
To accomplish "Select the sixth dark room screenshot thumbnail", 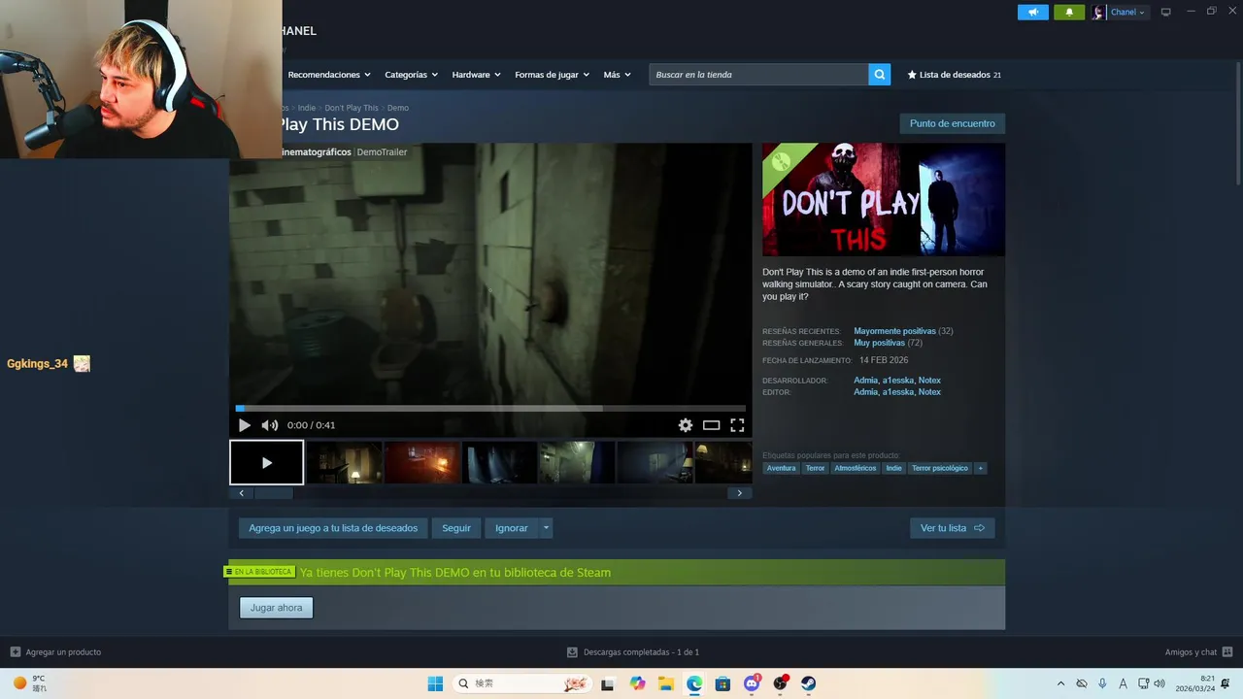I will (x=655, y=463).
